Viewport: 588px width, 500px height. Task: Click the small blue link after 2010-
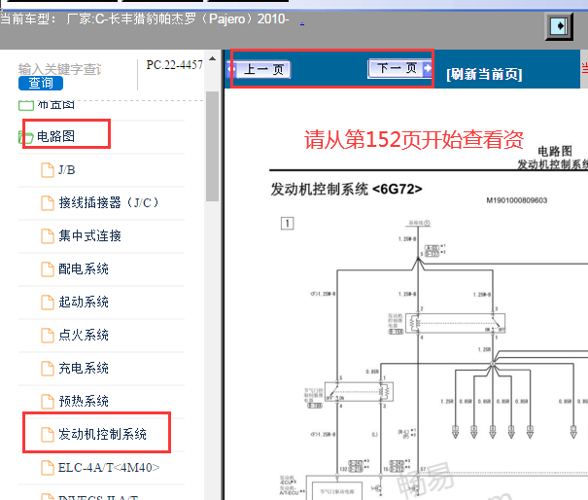tap(302, 23)
